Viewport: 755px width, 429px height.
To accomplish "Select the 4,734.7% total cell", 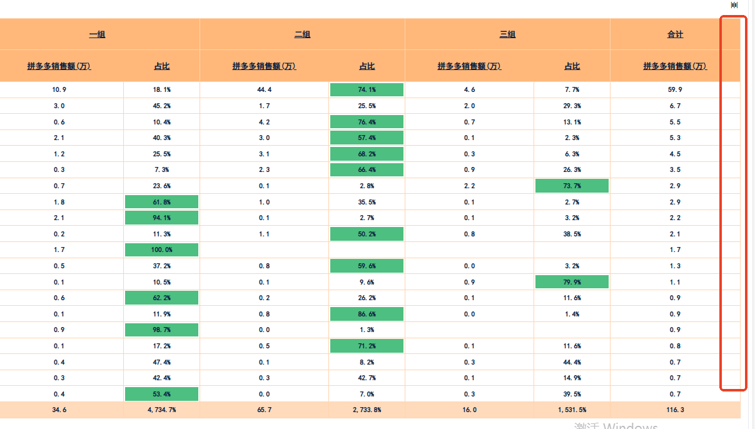I will 161,410.
